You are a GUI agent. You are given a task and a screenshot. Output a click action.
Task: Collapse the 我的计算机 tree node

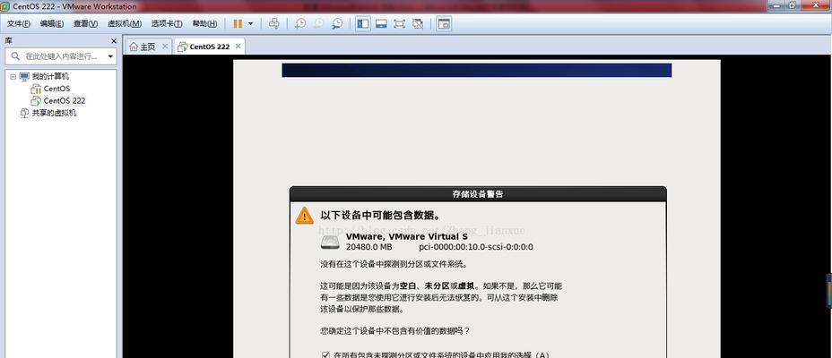tap(13, 77)
